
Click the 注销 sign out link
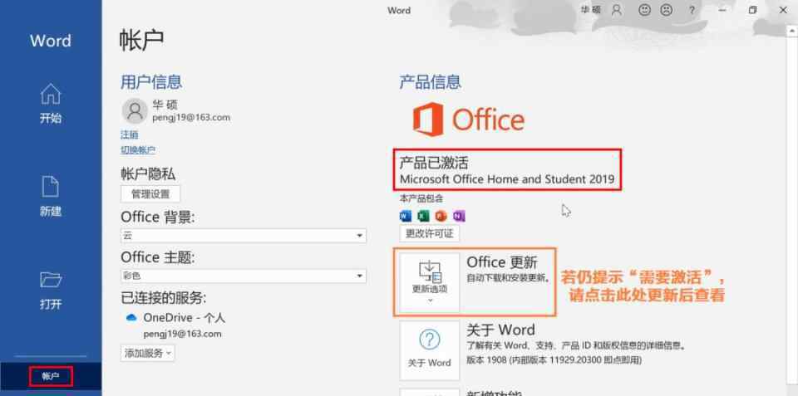130,134
